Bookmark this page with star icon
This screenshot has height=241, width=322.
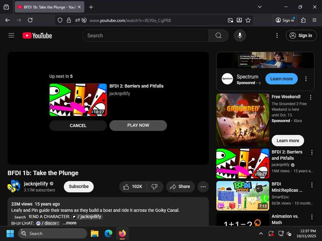[x=248, y=20]
